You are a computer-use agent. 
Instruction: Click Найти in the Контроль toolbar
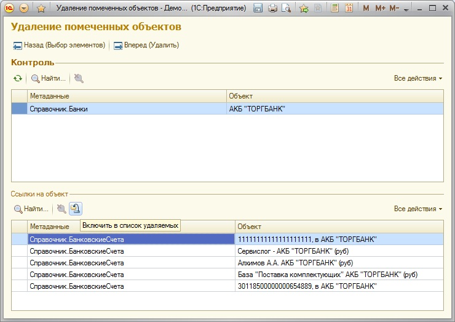click(x=48, y=78)
